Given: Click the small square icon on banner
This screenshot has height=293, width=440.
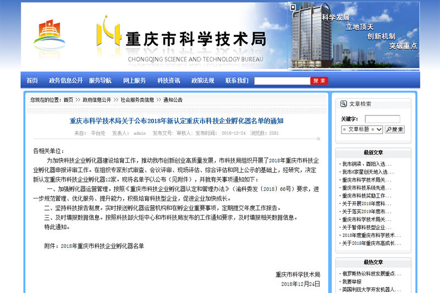Looking at the screenshot, I should tap(293, 8).
